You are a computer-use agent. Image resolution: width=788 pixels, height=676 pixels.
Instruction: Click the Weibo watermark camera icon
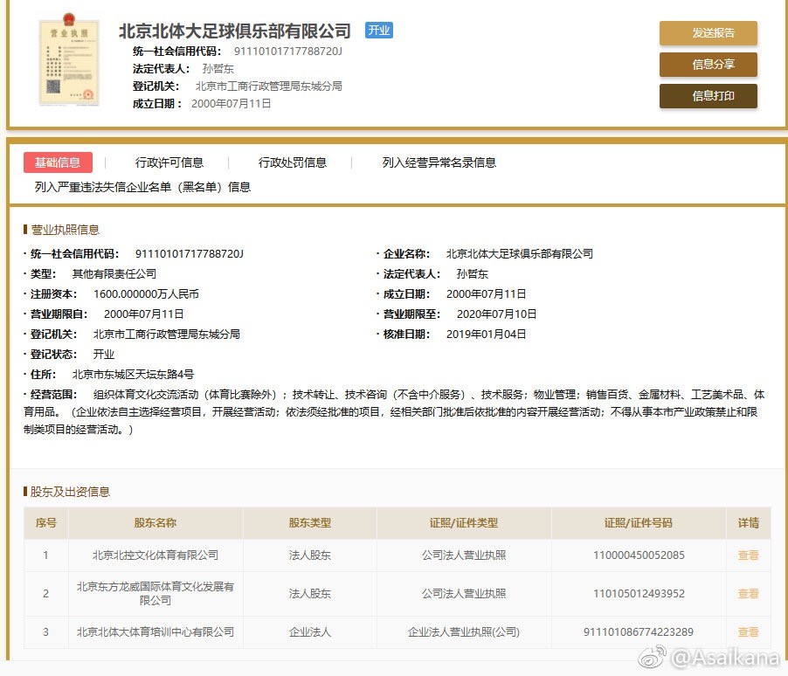coord(653,656)
